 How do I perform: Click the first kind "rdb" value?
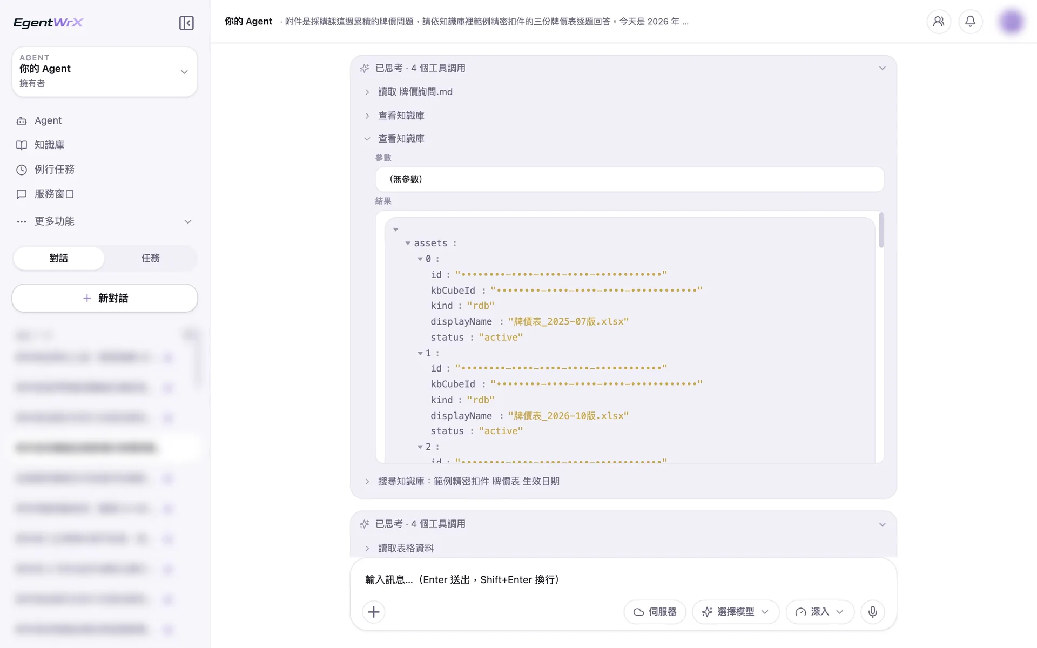point(481,306)
